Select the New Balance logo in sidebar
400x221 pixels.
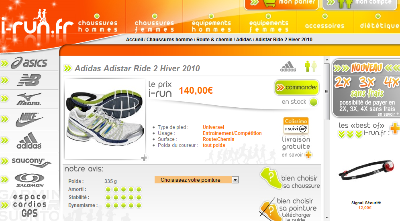29,80
